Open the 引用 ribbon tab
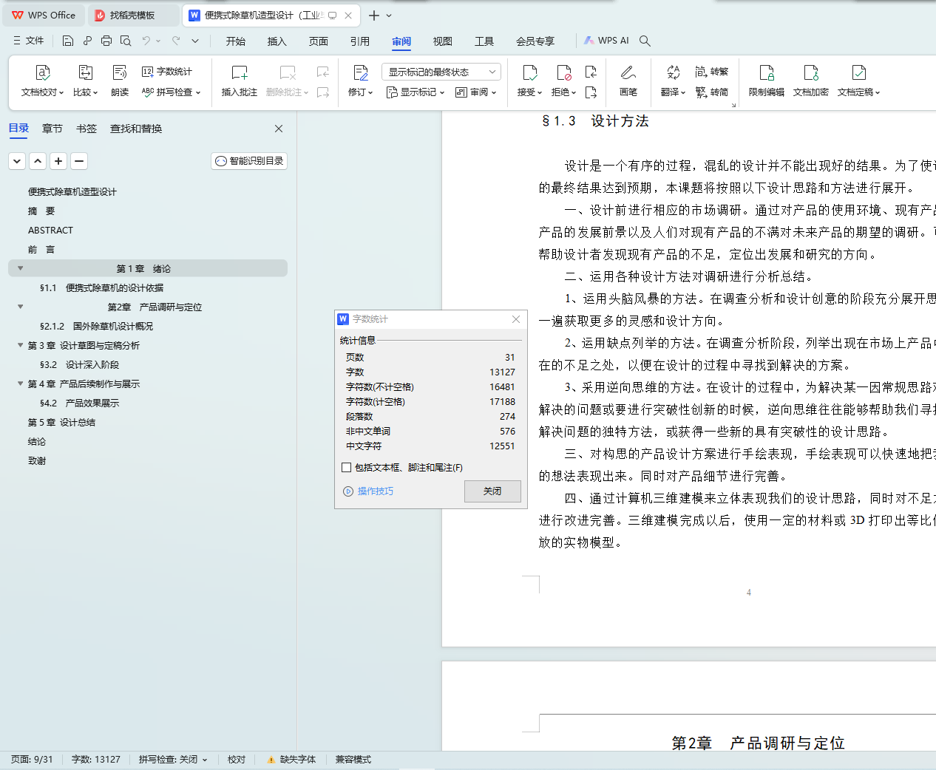This screenshot has width=936, height=770. pyautogui.click(x=360, y=41)
